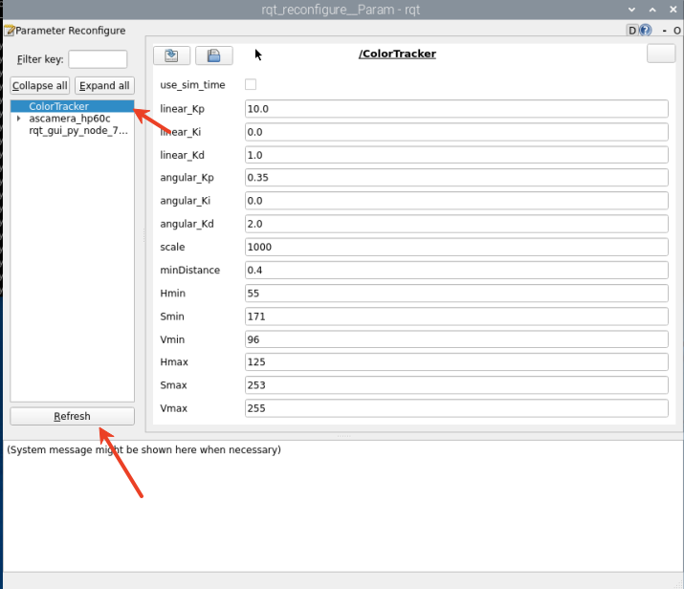This screenshot has height=589, width=684.
Task: Click the Filter key text field
Action: pyautogui.click(x=98, y=59)
